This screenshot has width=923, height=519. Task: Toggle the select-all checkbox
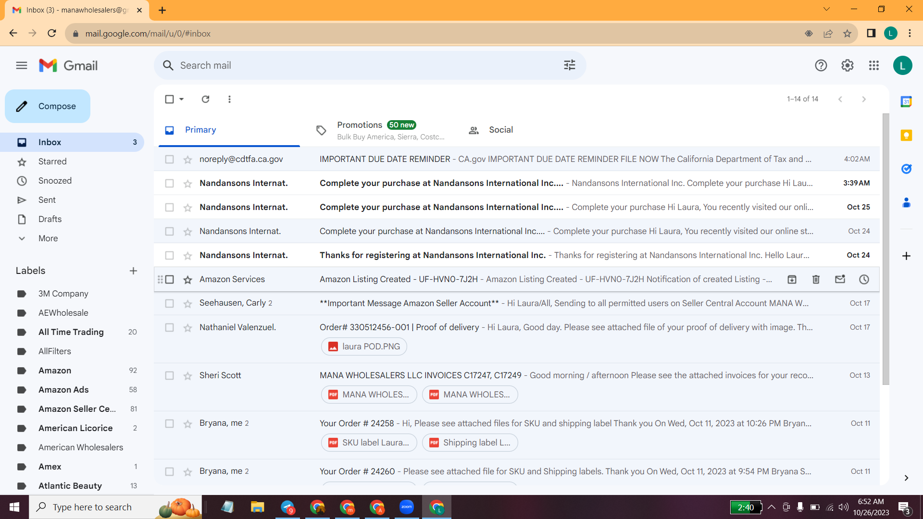point(169,99)
